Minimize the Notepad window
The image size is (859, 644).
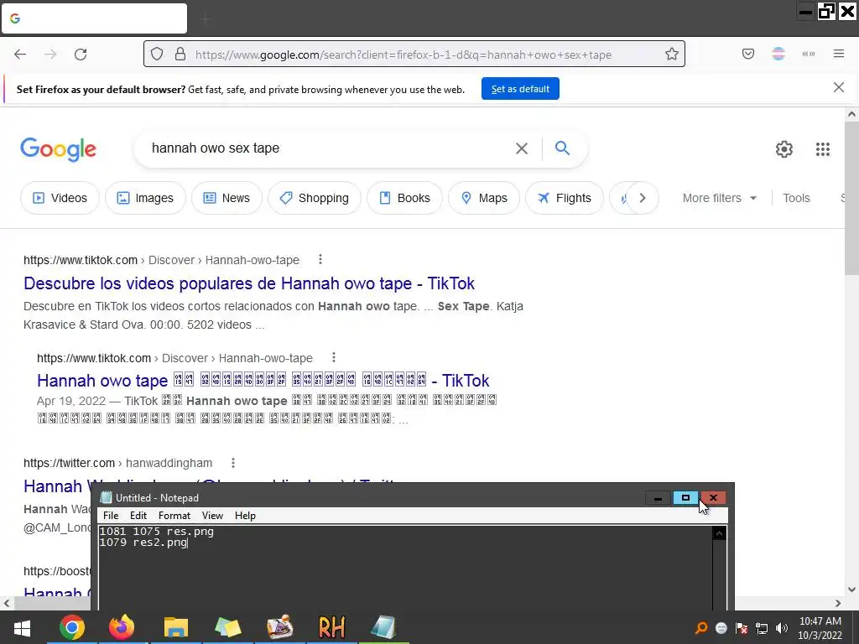point(658,498)
